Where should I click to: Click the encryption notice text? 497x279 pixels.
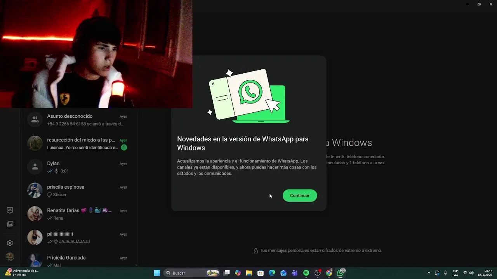point(321,251)
